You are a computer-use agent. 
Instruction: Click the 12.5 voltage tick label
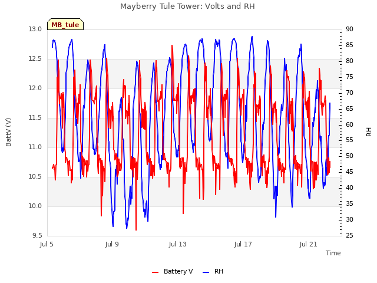(35, 59)
